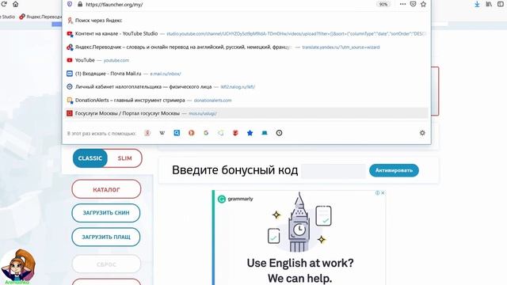Click the 90% zoom level indicator
Screen dimensions: 507x285
[383, 4]
